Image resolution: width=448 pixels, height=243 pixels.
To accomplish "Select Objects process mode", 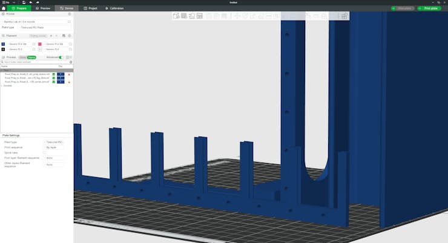I will pos(31,57).
